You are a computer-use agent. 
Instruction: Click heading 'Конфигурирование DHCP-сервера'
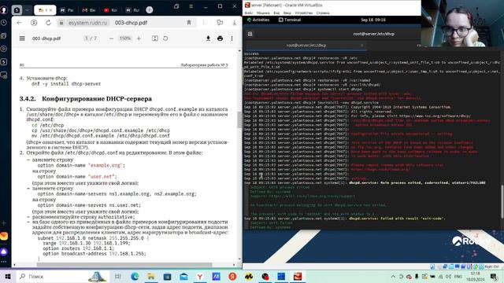tap(97, 99)
